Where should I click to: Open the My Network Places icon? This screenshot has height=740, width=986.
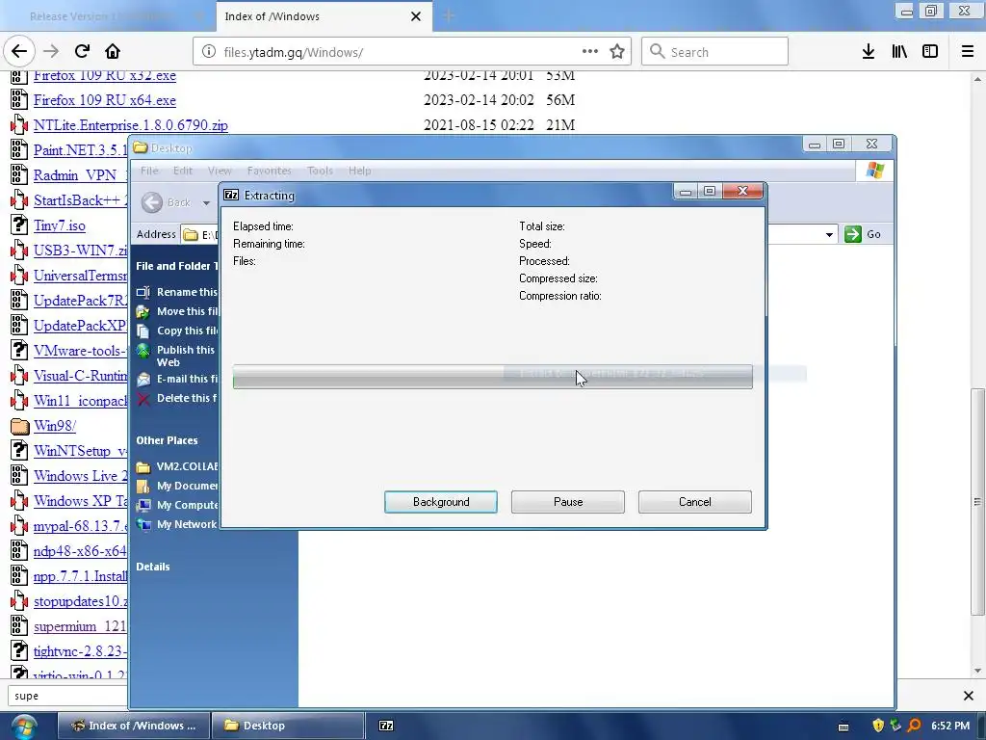[x=143, y=525]
